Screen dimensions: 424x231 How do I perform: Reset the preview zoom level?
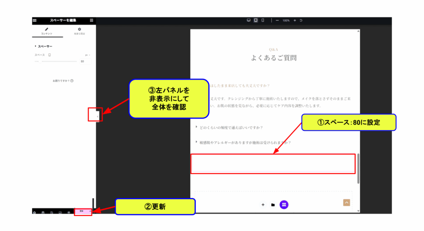point(301,21)
